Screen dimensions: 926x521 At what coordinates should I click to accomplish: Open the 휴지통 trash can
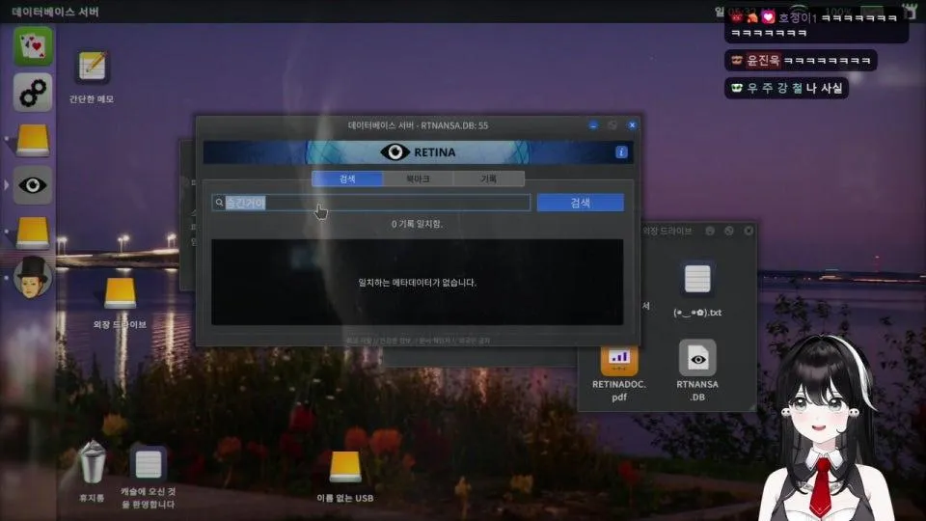[92, 463]
